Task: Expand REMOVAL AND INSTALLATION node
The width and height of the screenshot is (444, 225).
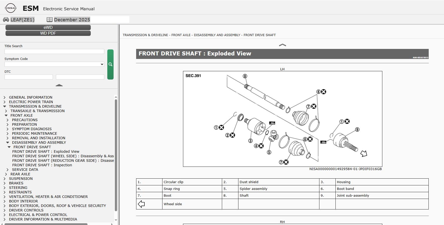Action: (x=8, y=138)
